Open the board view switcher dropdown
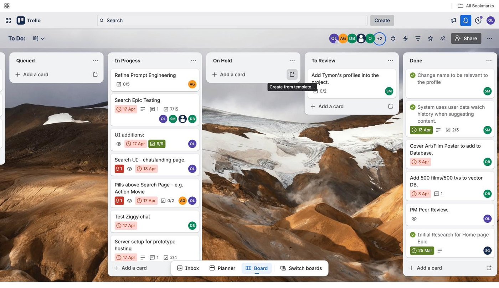499x288 pixels. tap(39, 38)
